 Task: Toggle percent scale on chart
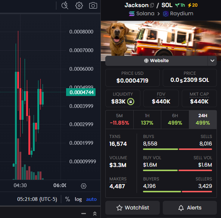(68, 199)
